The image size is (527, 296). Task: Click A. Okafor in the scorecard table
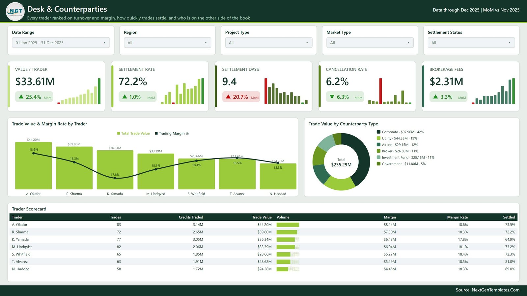coord(20,225)
